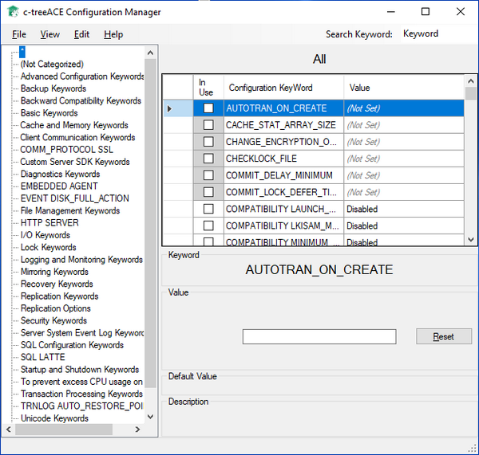Open the File menu
The height and width of the screenshot is (455, 479).
(x=19, y=34)
